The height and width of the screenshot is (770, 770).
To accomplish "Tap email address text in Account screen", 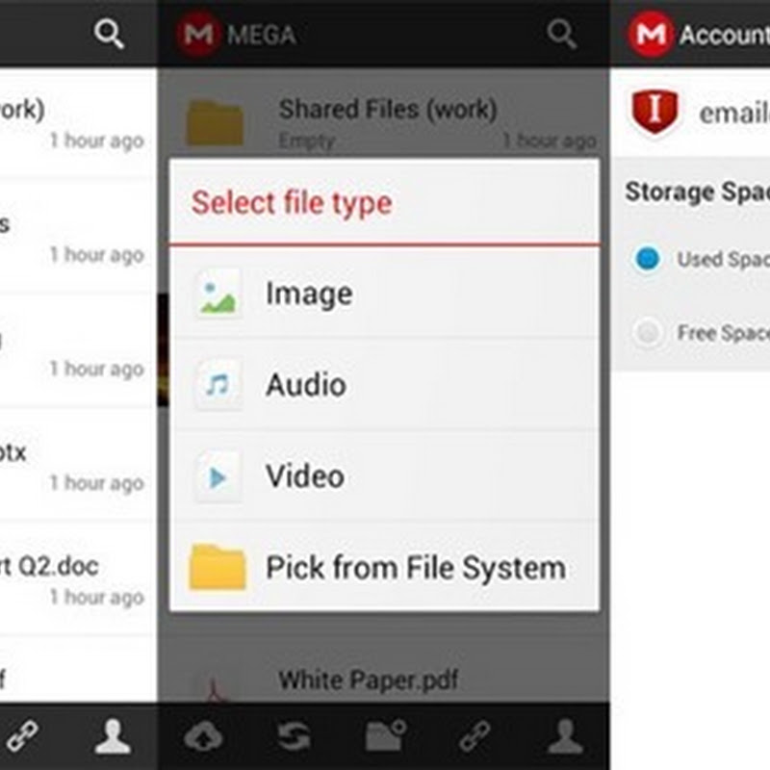I will [734, 114].
